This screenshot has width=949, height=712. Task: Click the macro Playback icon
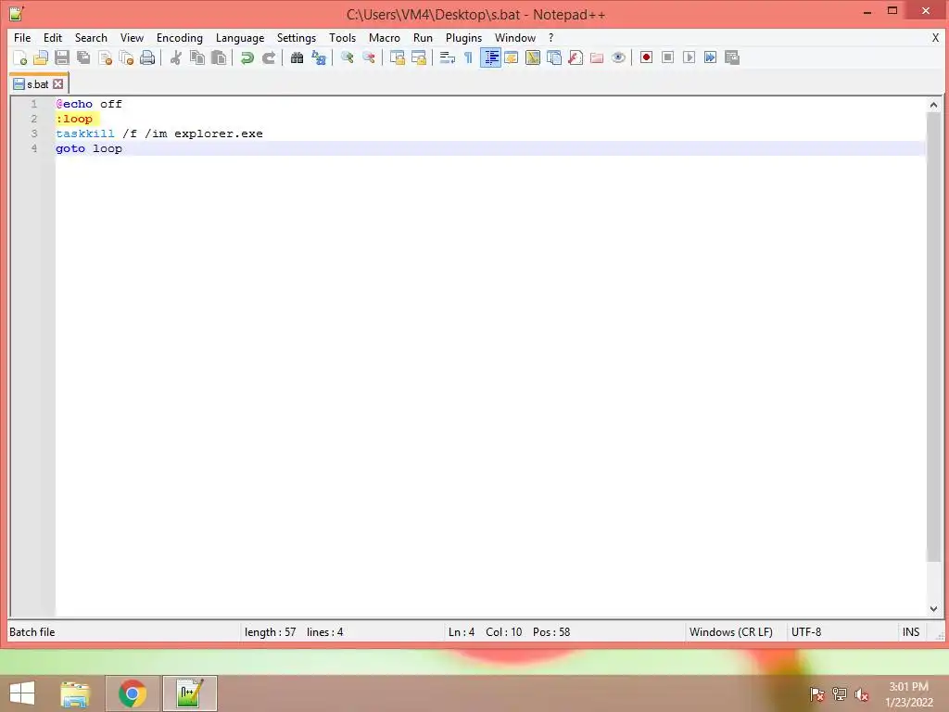(689, 57)
